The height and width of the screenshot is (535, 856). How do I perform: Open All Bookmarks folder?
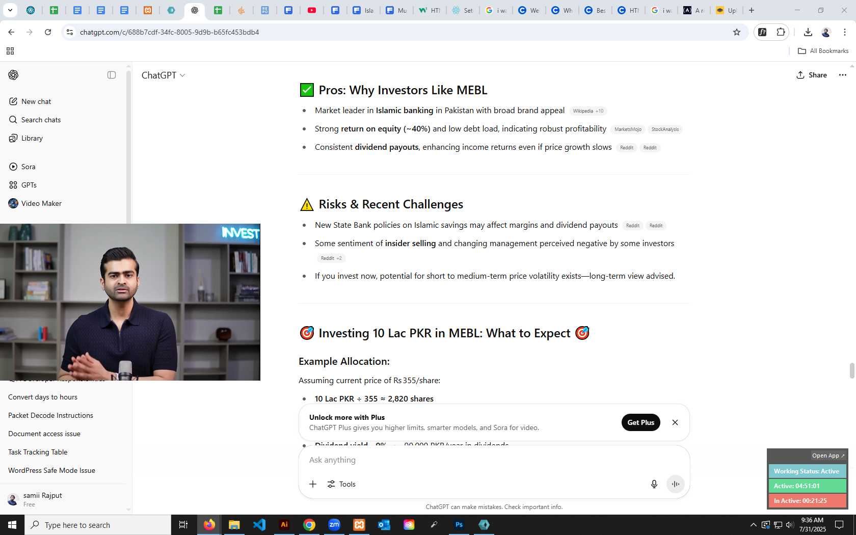click(823, 51)
